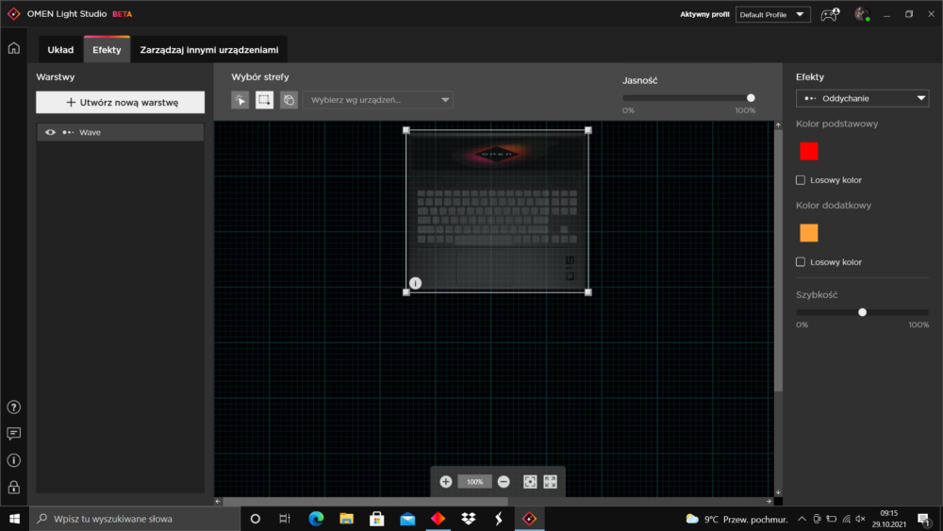The width and height of the screenshot is (943, 531).
Task: Open the notification center icon
Action: (x=924, y=519)
